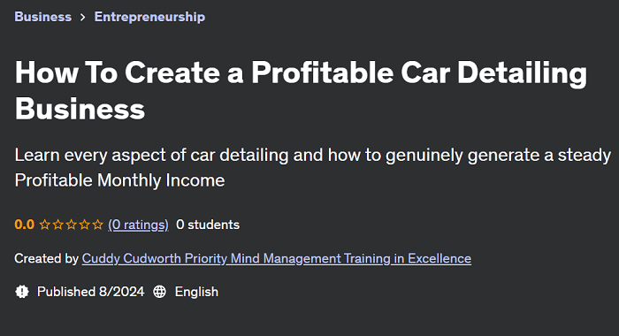Open the (0 ratings) link
The width and height of the screenshot is (619, 336).
pos(138,225)
